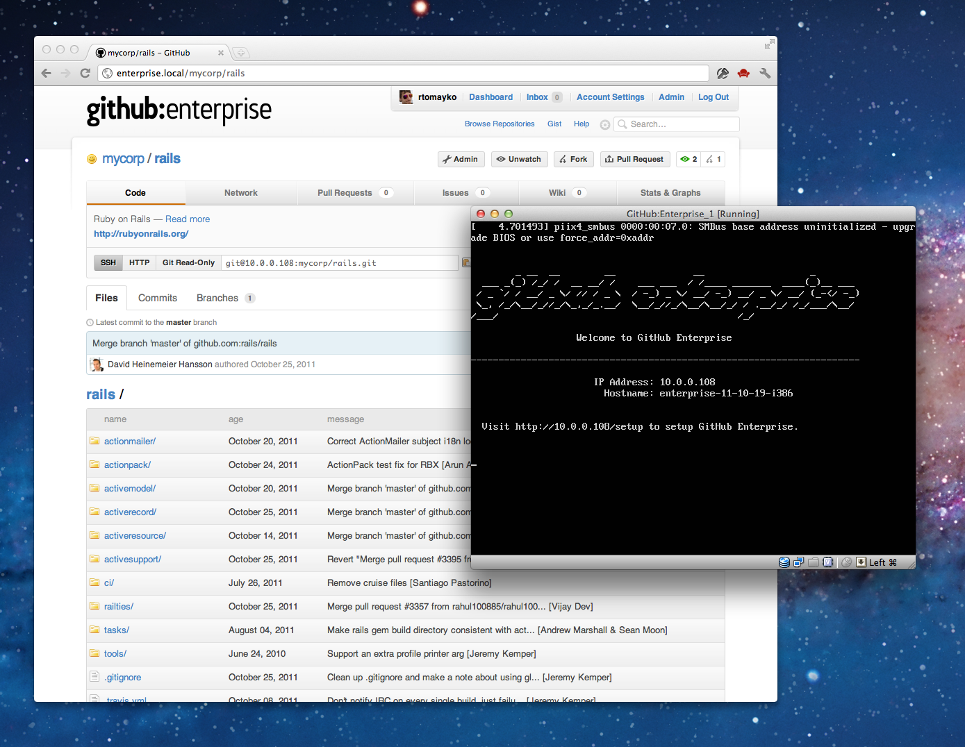
Task: Open the rubyonrails.org link
Action: pos(141,233)
